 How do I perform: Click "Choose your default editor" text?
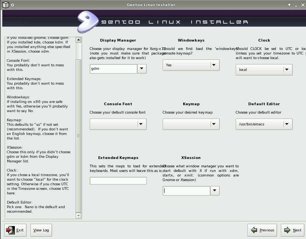coord(258,112)
